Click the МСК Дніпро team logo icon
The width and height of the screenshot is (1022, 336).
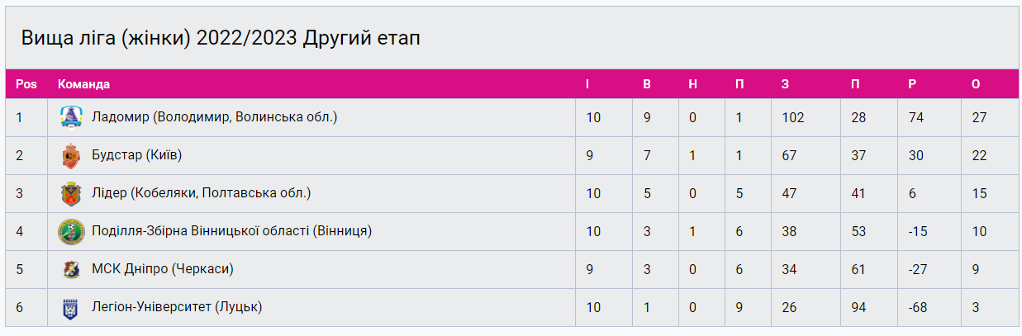click(x=70, y=269)
